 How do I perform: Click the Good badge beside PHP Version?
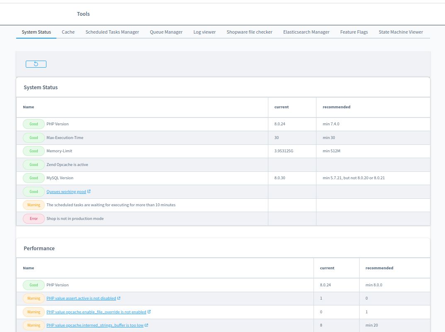[34, 124]
